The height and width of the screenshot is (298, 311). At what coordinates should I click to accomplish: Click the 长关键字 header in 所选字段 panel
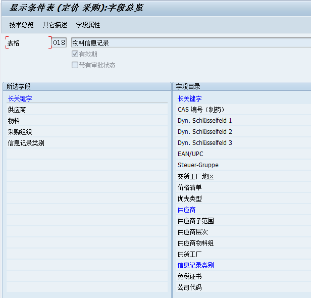20,98
